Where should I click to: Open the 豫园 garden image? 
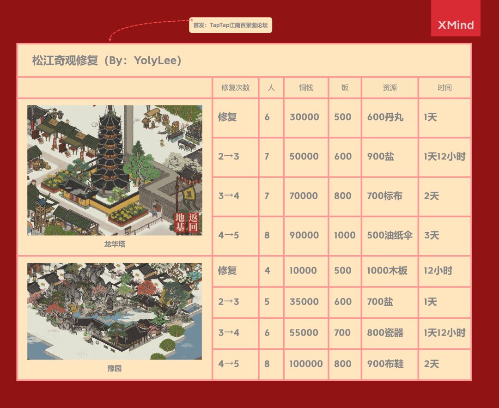pos(115,311)
